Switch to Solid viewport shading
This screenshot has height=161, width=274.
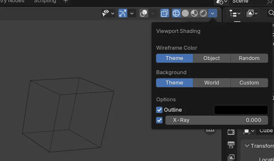click(x=185, y=13)
